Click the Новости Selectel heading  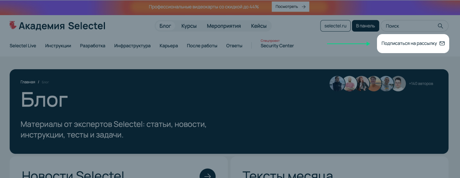[73, 174]
